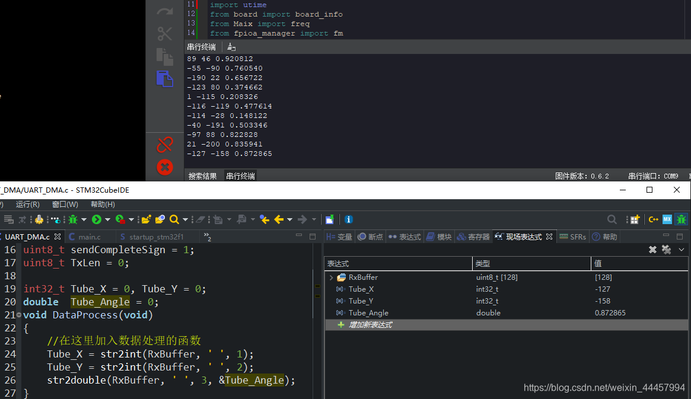
Task: Open the live expressions View Menu chevron
Action: point(682,250)
